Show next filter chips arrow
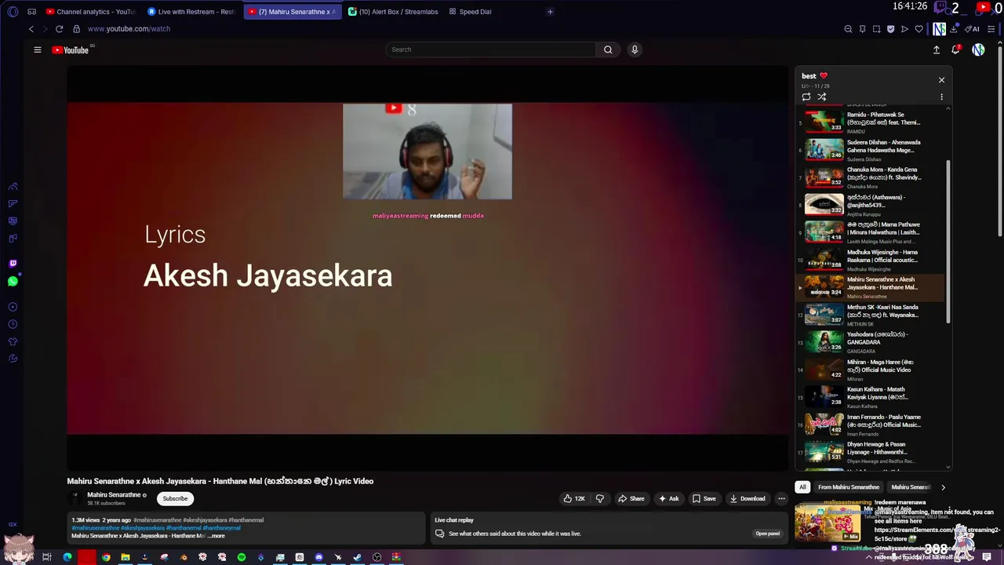1004x565 pixels. point(943,487)
